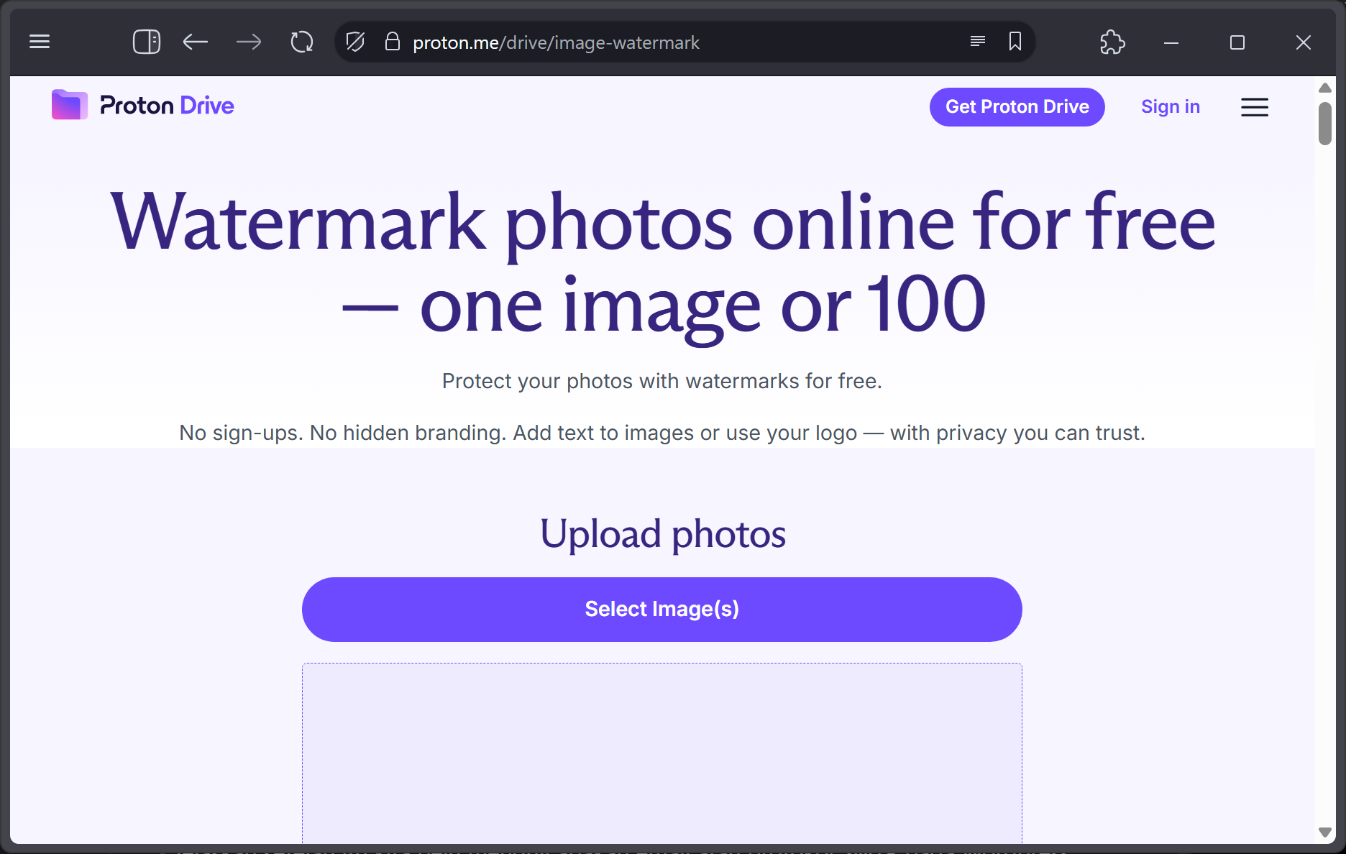Click the vertical scrollbar thumb

[x=1325, y=124]
